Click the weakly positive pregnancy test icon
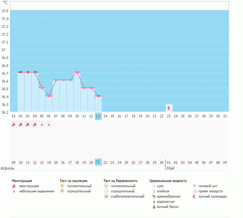Screen dimensions: 243x218 [106, 196]
